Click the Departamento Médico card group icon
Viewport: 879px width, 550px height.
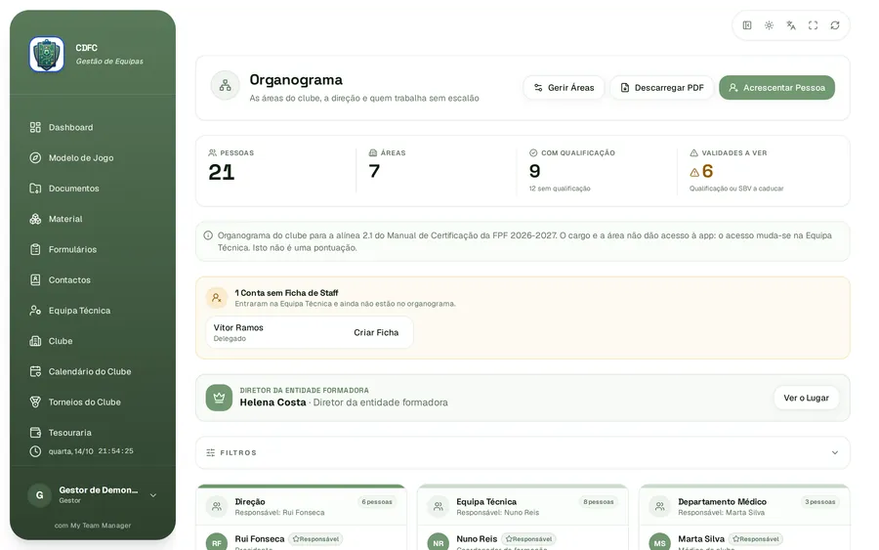pos(660,506)
